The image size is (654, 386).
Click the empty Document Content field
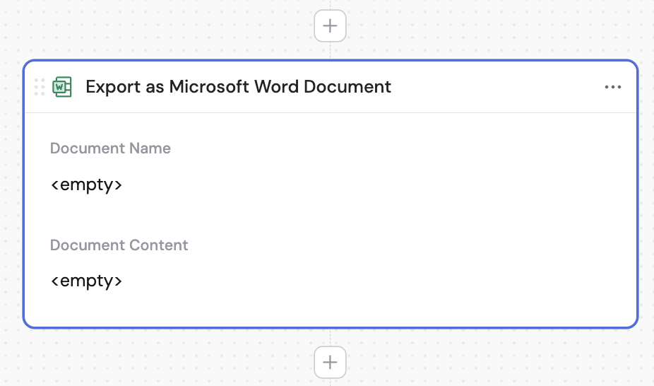coord(86,281)
